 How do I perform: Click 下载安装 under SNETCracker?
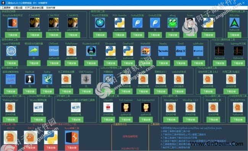[86, 91]
